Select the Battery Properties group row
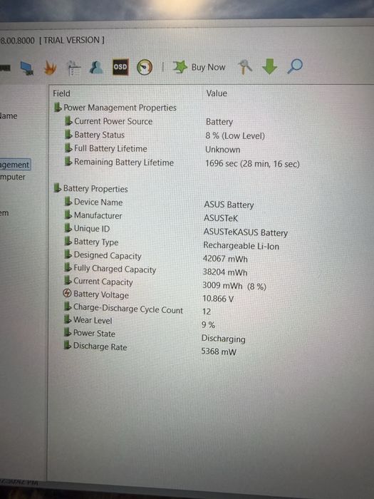Viewport: 374px width, 499px height. tap(90, 188)
